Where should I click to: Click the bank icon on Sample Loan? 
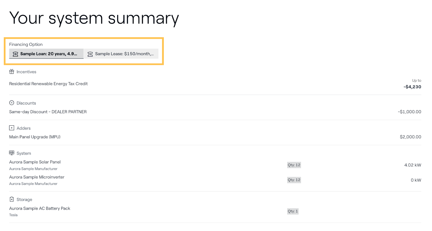point(15,54)
